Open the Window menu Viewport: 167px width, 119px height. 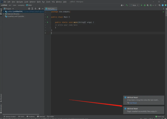59,2
